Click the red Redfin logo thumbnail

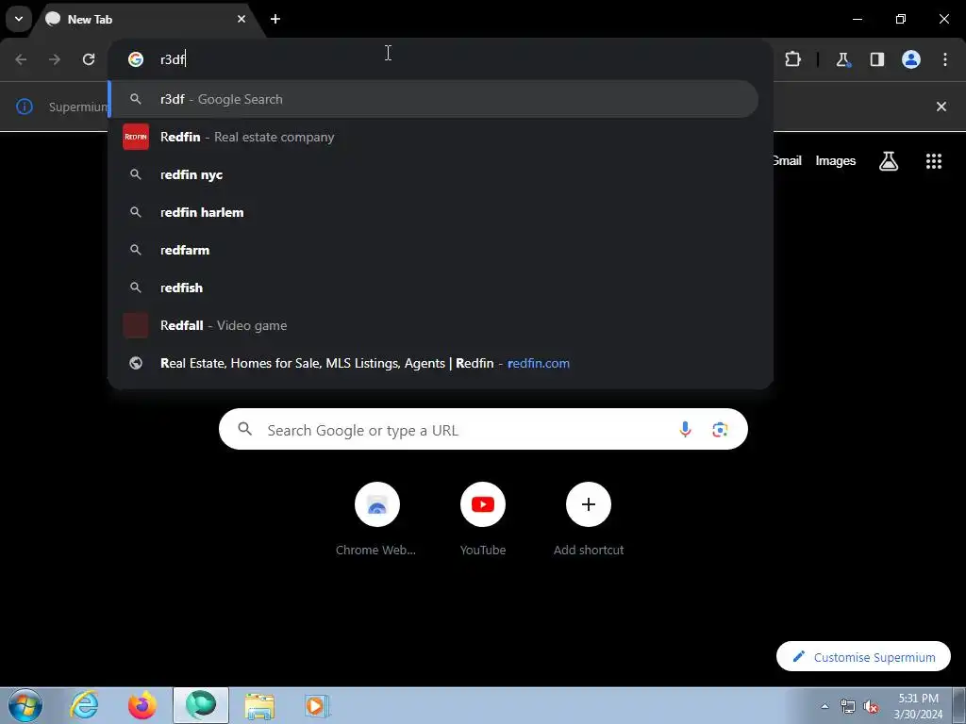(x=136, y=137)
